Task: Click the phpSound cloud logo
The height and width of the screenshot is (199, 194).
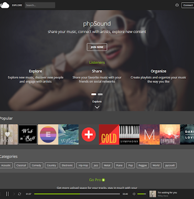Action: pos(5,5)
